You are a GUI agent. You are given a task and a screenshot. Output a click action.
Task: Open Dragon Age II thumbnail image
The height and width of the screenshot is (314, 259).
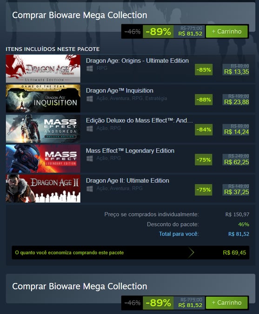click(43, 189)
